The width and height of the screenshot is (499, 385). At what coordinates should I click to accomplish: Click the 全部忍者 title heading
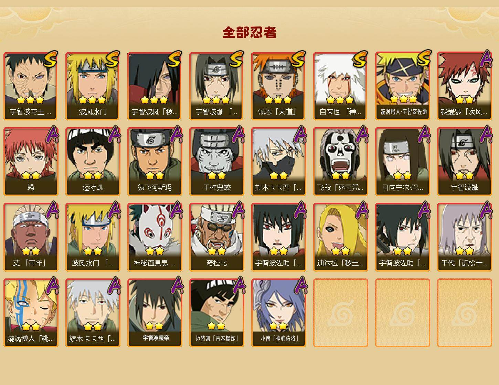[x=249, y=32]
